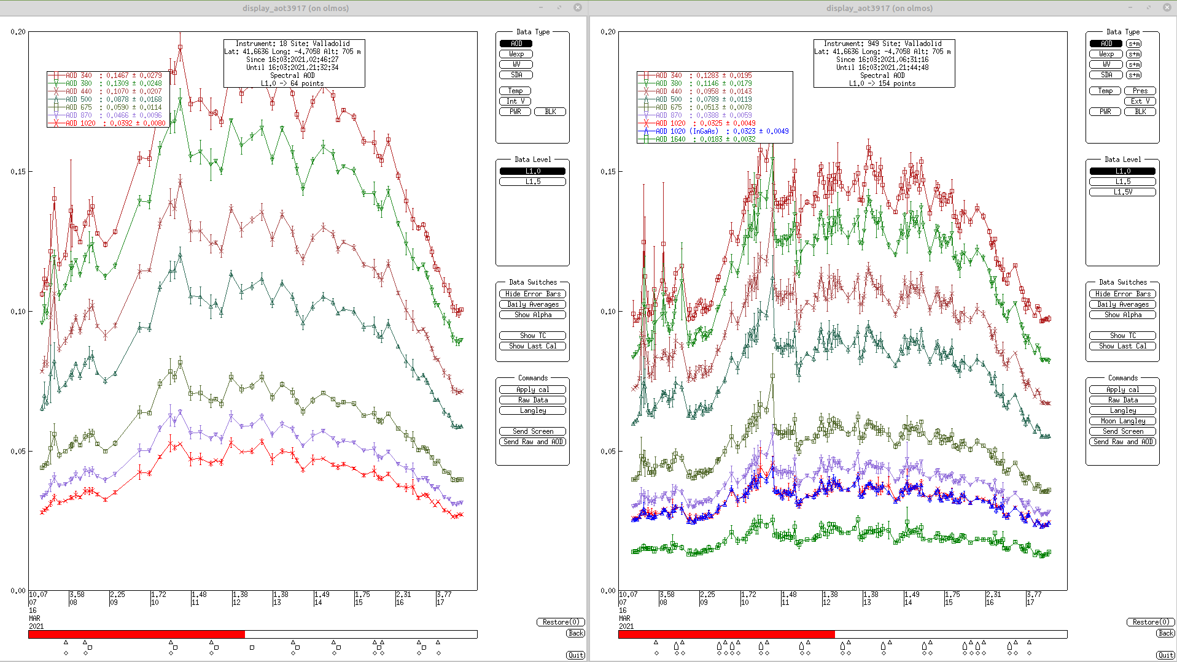The image size is (1177, 662).
Task: Click BLK button in right window
Action: [x=1140, y=112]
